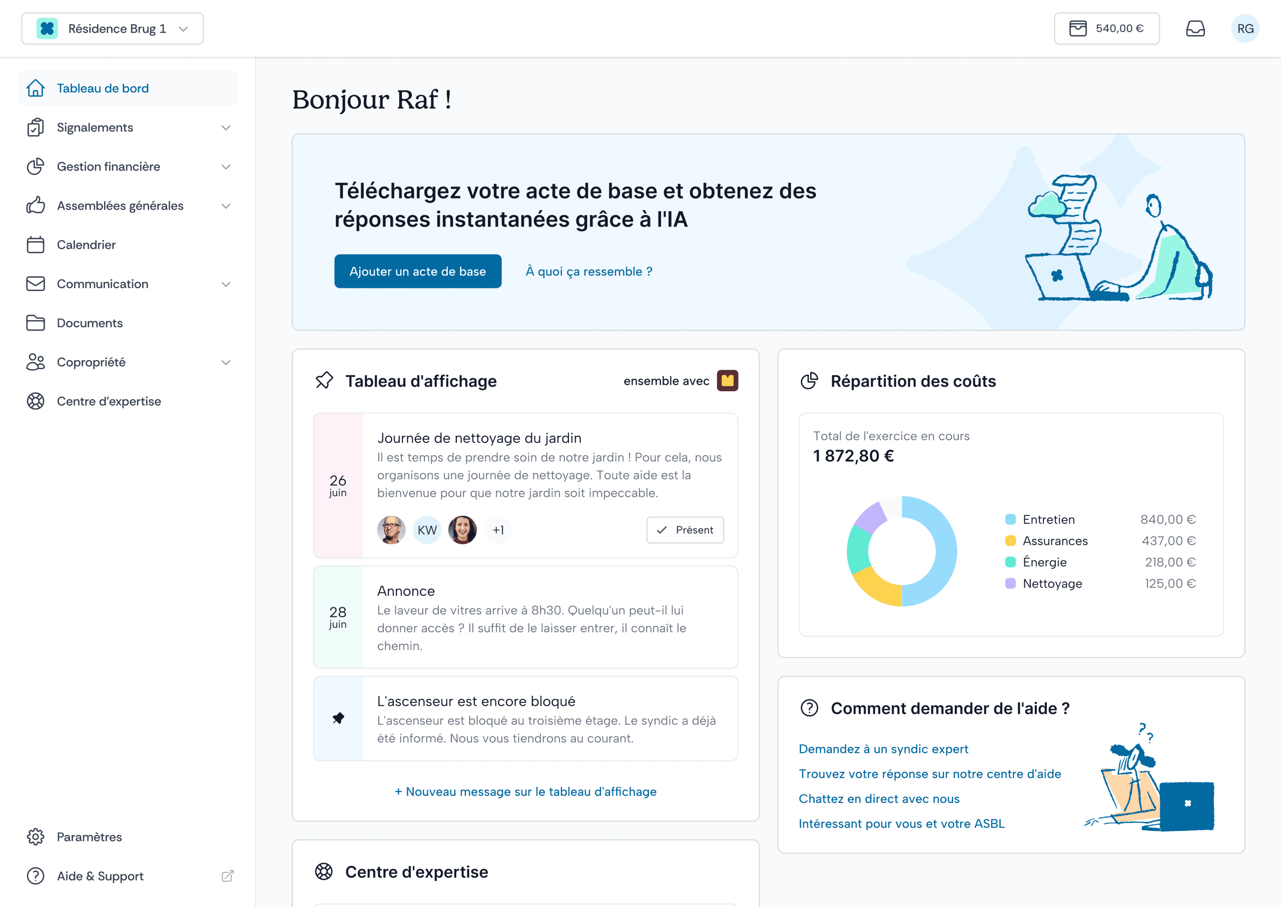Click the RG user avatar
Image resolution: width=1281 pixels, height=907 pixels.
click(x=1244, y=29)
